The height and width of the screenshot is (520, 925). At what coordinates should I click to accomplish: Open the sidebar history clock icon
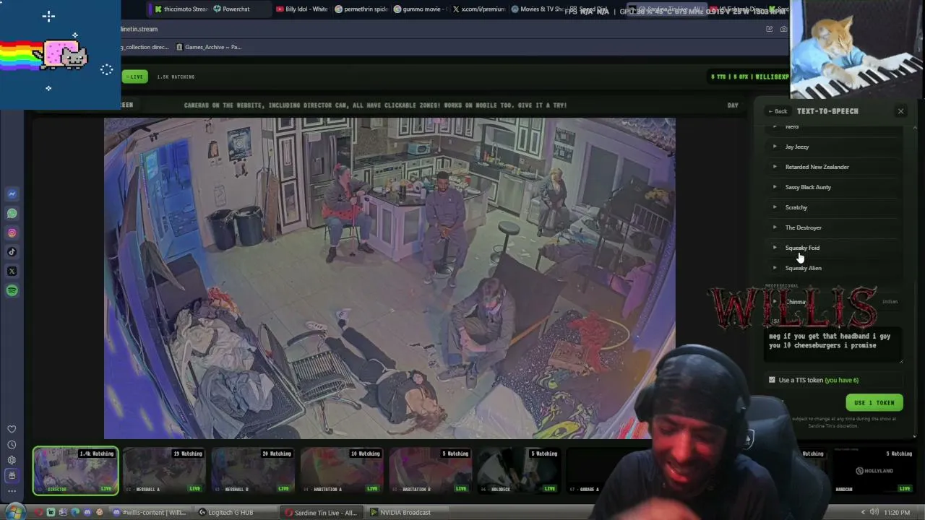click(x=12, y=445)
